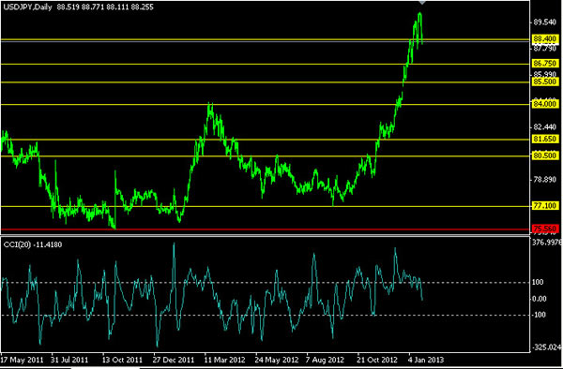The height and width of the screenshot is (369, 563).
Task: Click the CCI(20) -11.4180 indicator label
Action: coord(33,244)
